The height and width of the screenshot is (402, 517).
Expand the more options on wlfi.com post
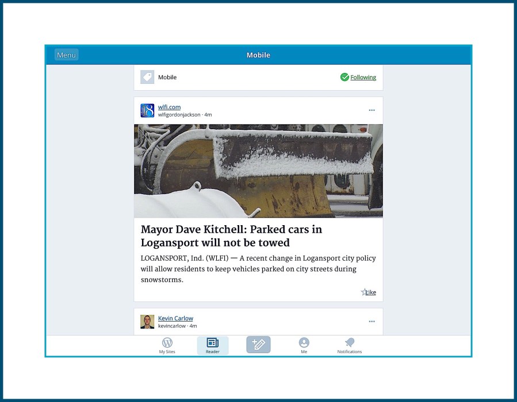[372, 110]
